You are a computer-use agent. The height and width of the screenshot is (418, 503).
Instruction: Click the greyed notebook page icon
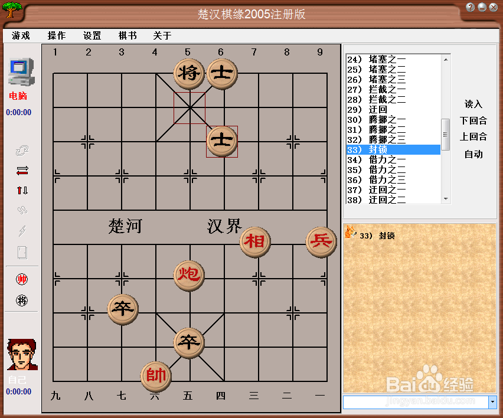tap(22, 253)
